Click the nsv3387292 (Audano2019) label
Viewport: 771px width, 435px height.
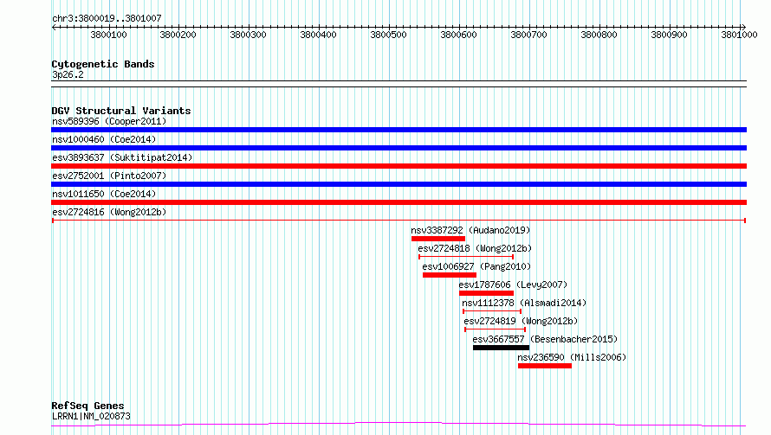click(x=470, y=230)
